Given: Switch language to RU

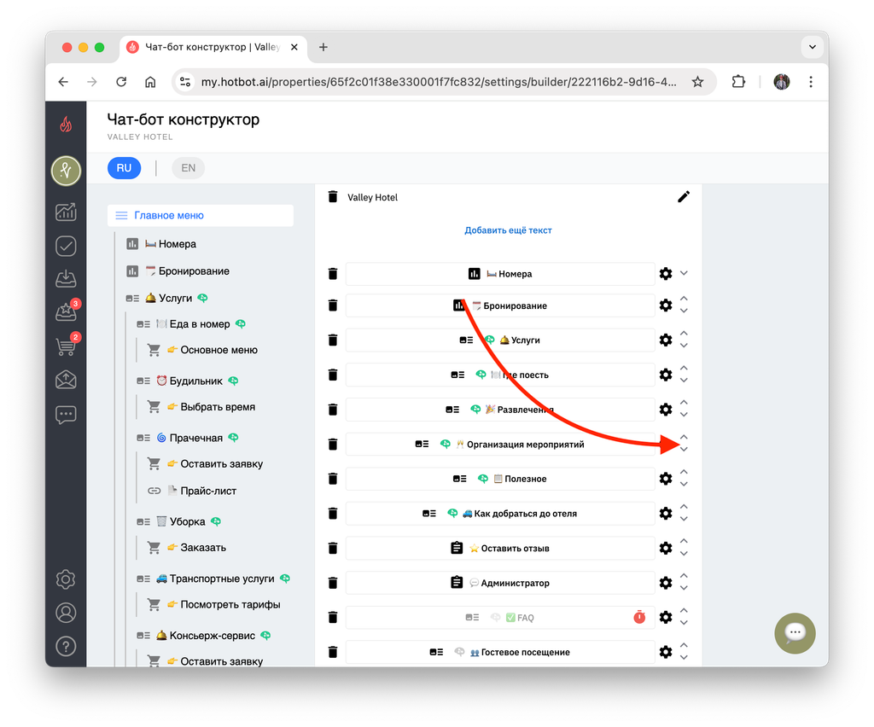Looking at the screenshot, I should point(124,168).
